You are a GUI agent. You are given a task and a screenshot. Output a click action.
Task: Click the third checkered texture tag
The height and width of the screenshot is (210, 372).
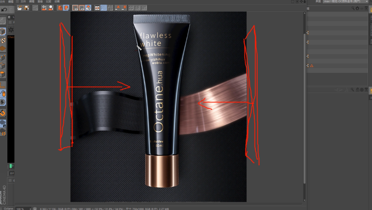click(307, 56)
